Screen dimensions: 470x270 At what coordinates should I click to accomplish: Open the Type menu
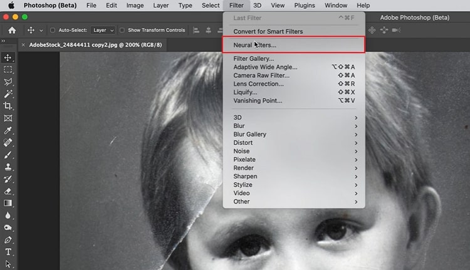coord(185,6)
